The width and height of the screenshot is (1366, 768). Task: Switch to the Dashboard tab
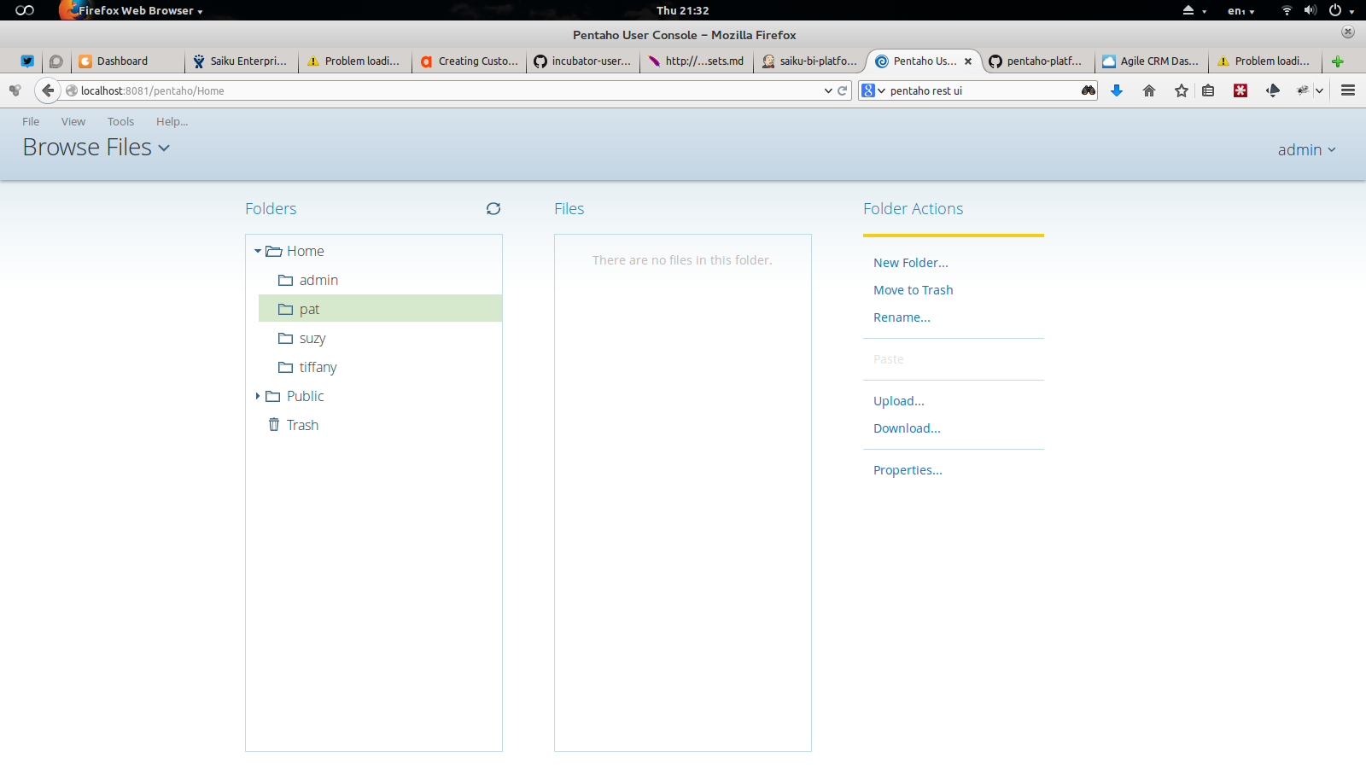coord(128,61)
